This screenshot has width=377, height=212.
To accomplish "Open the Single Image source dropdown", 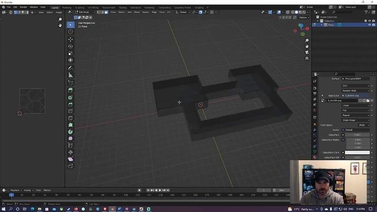I will pos(355,120).
